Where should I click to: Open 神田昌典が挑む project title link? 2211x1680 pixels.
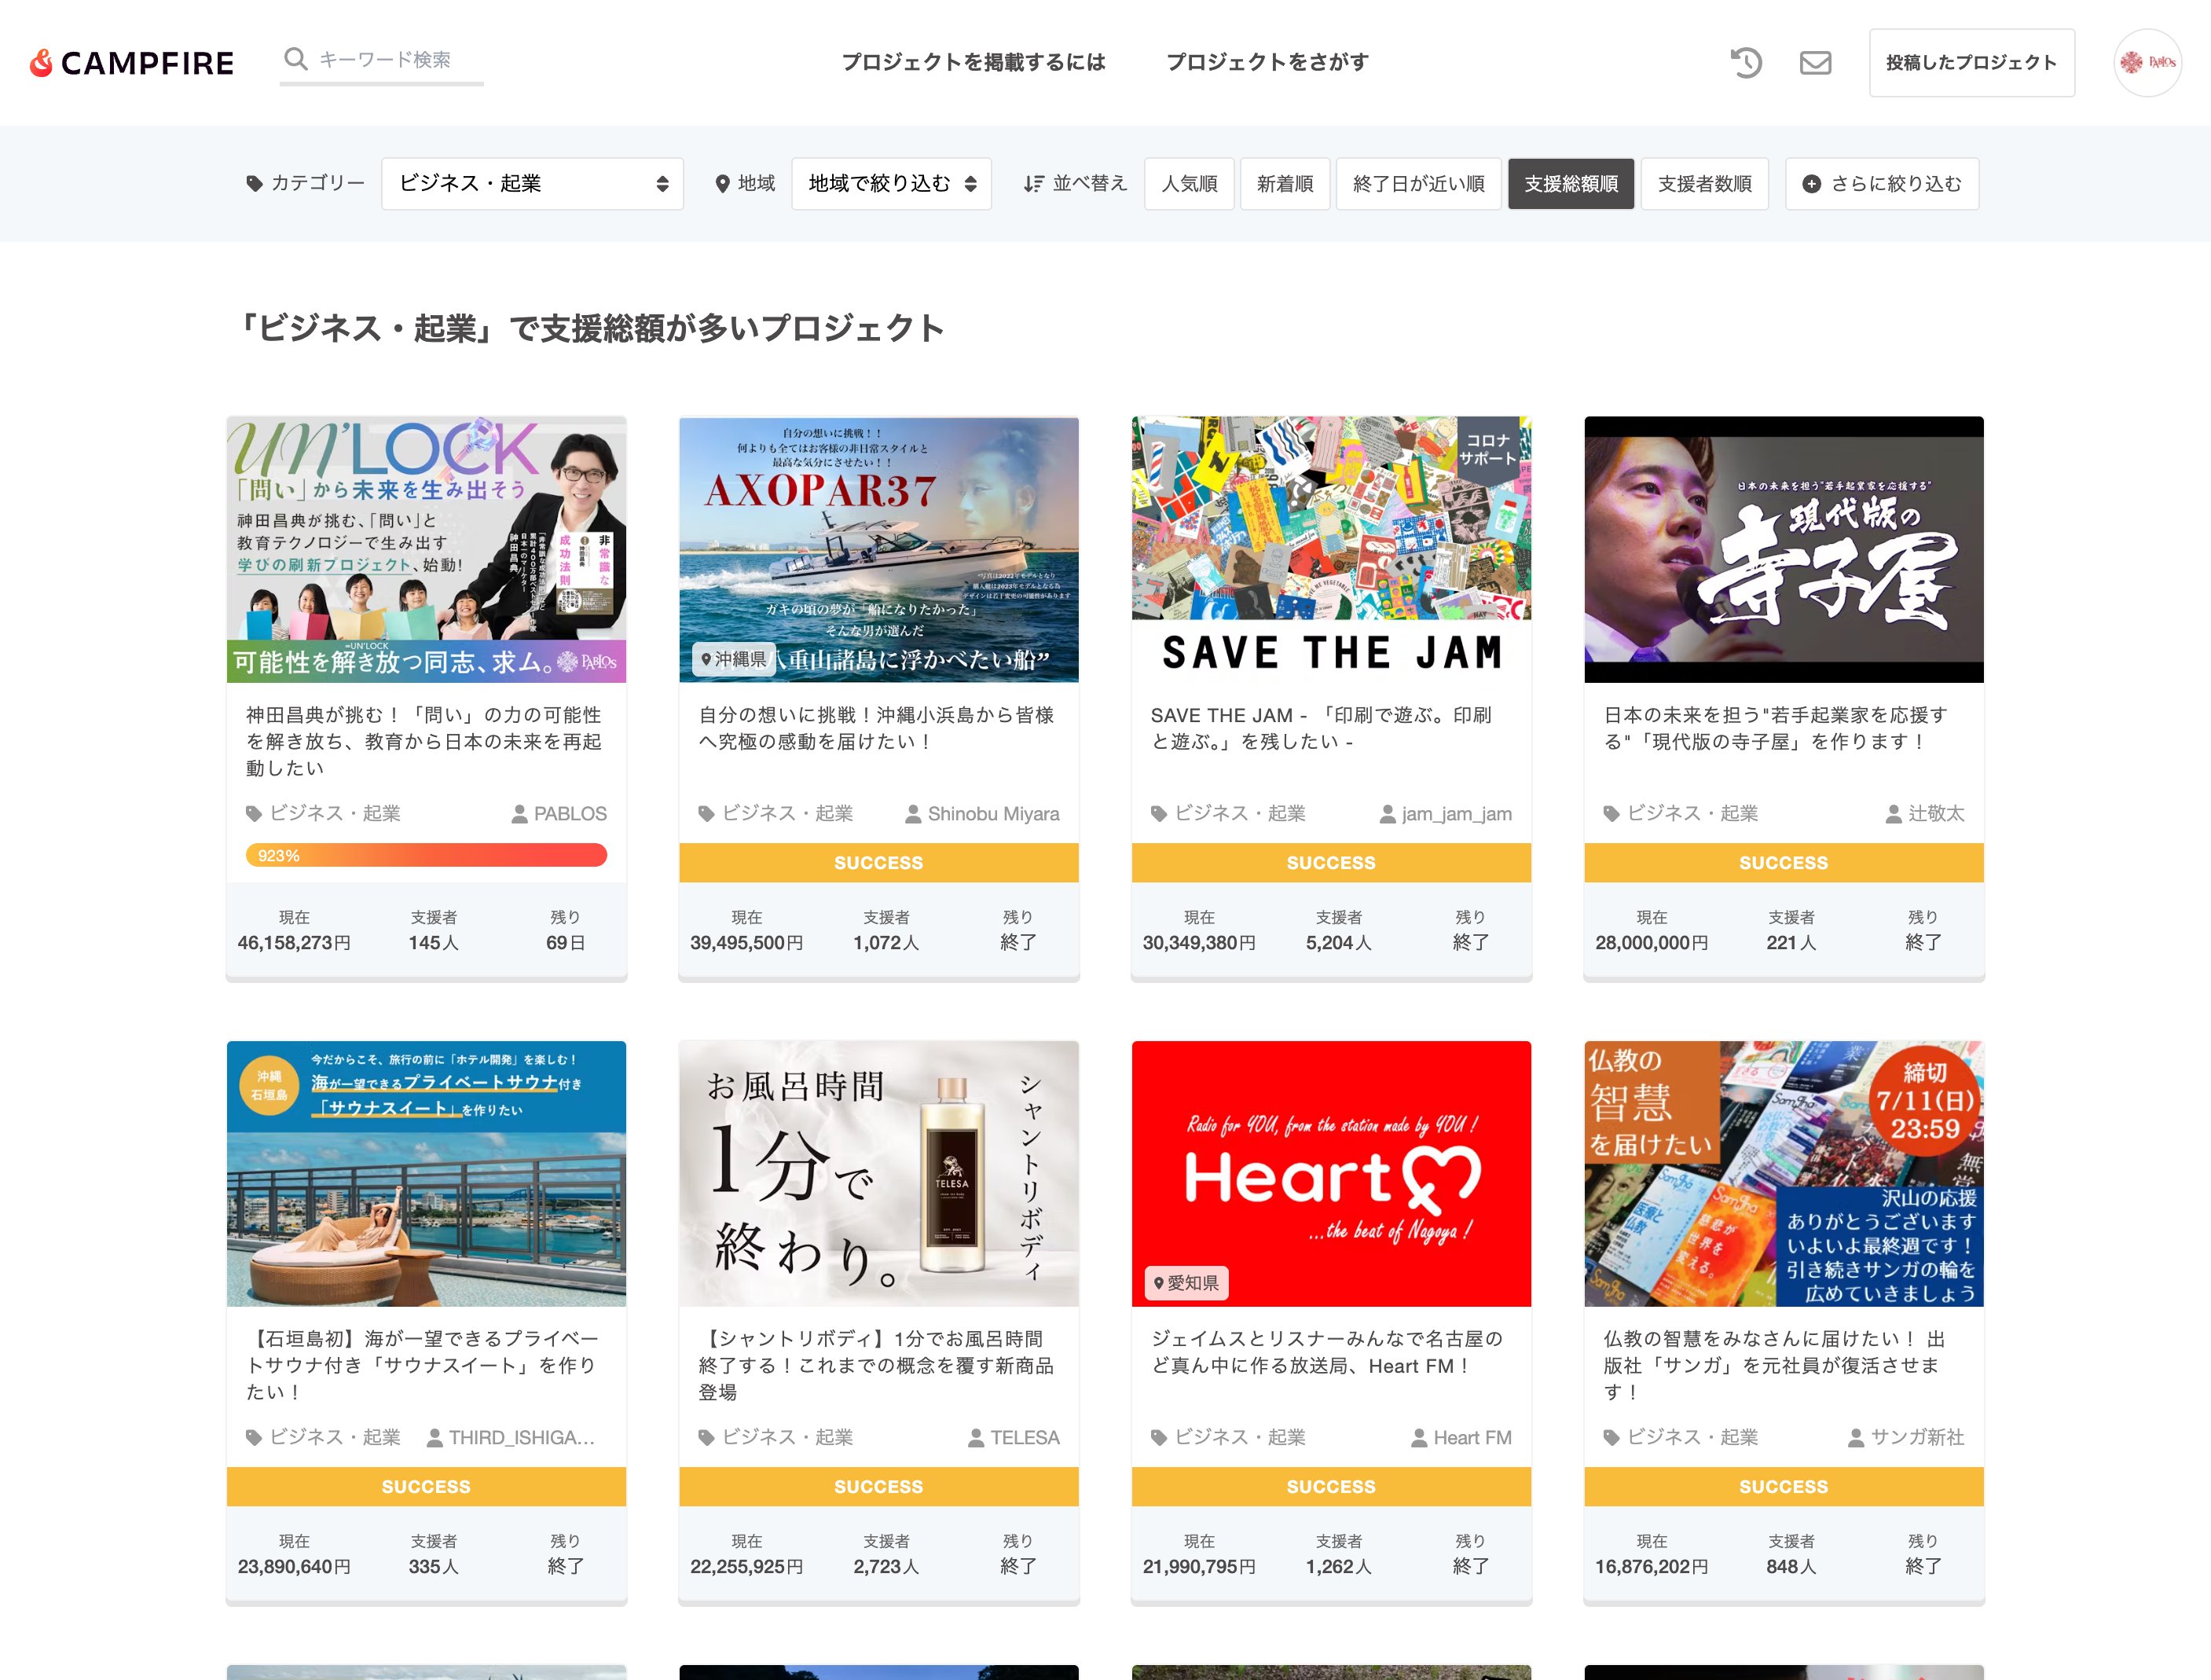point(424,741)
